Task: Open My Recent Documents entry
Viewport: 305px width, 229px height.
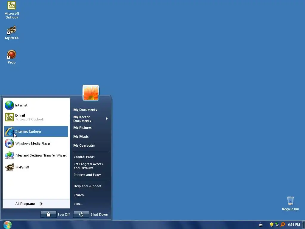Action: 82,119
